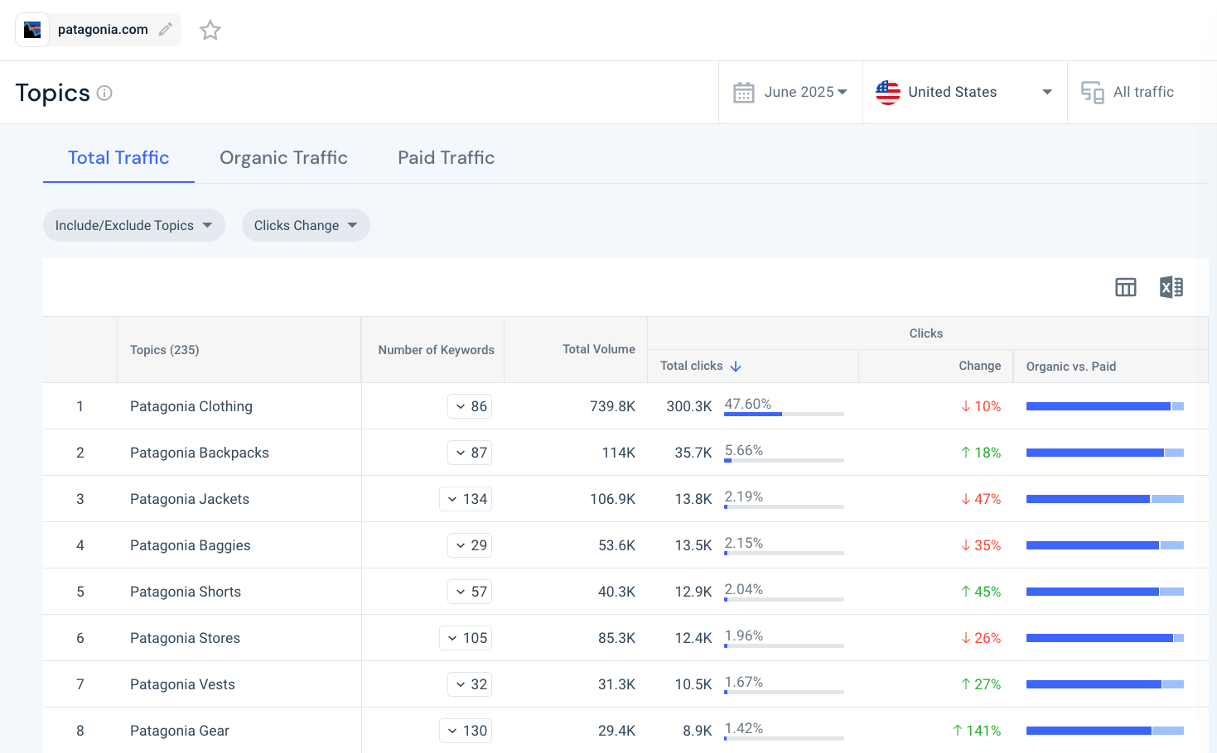Screen dimensions: 1217x753
Task: Expand the 134 keywords for Patagonia Jackets
Action: coord(466,499)
